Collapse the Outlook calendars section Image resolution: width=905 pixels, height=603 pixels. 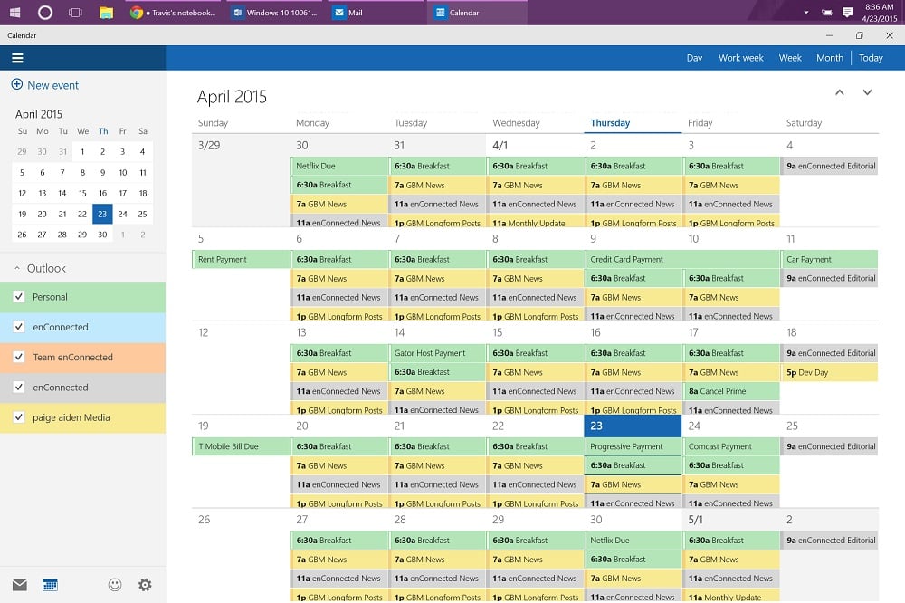(17, 269)
